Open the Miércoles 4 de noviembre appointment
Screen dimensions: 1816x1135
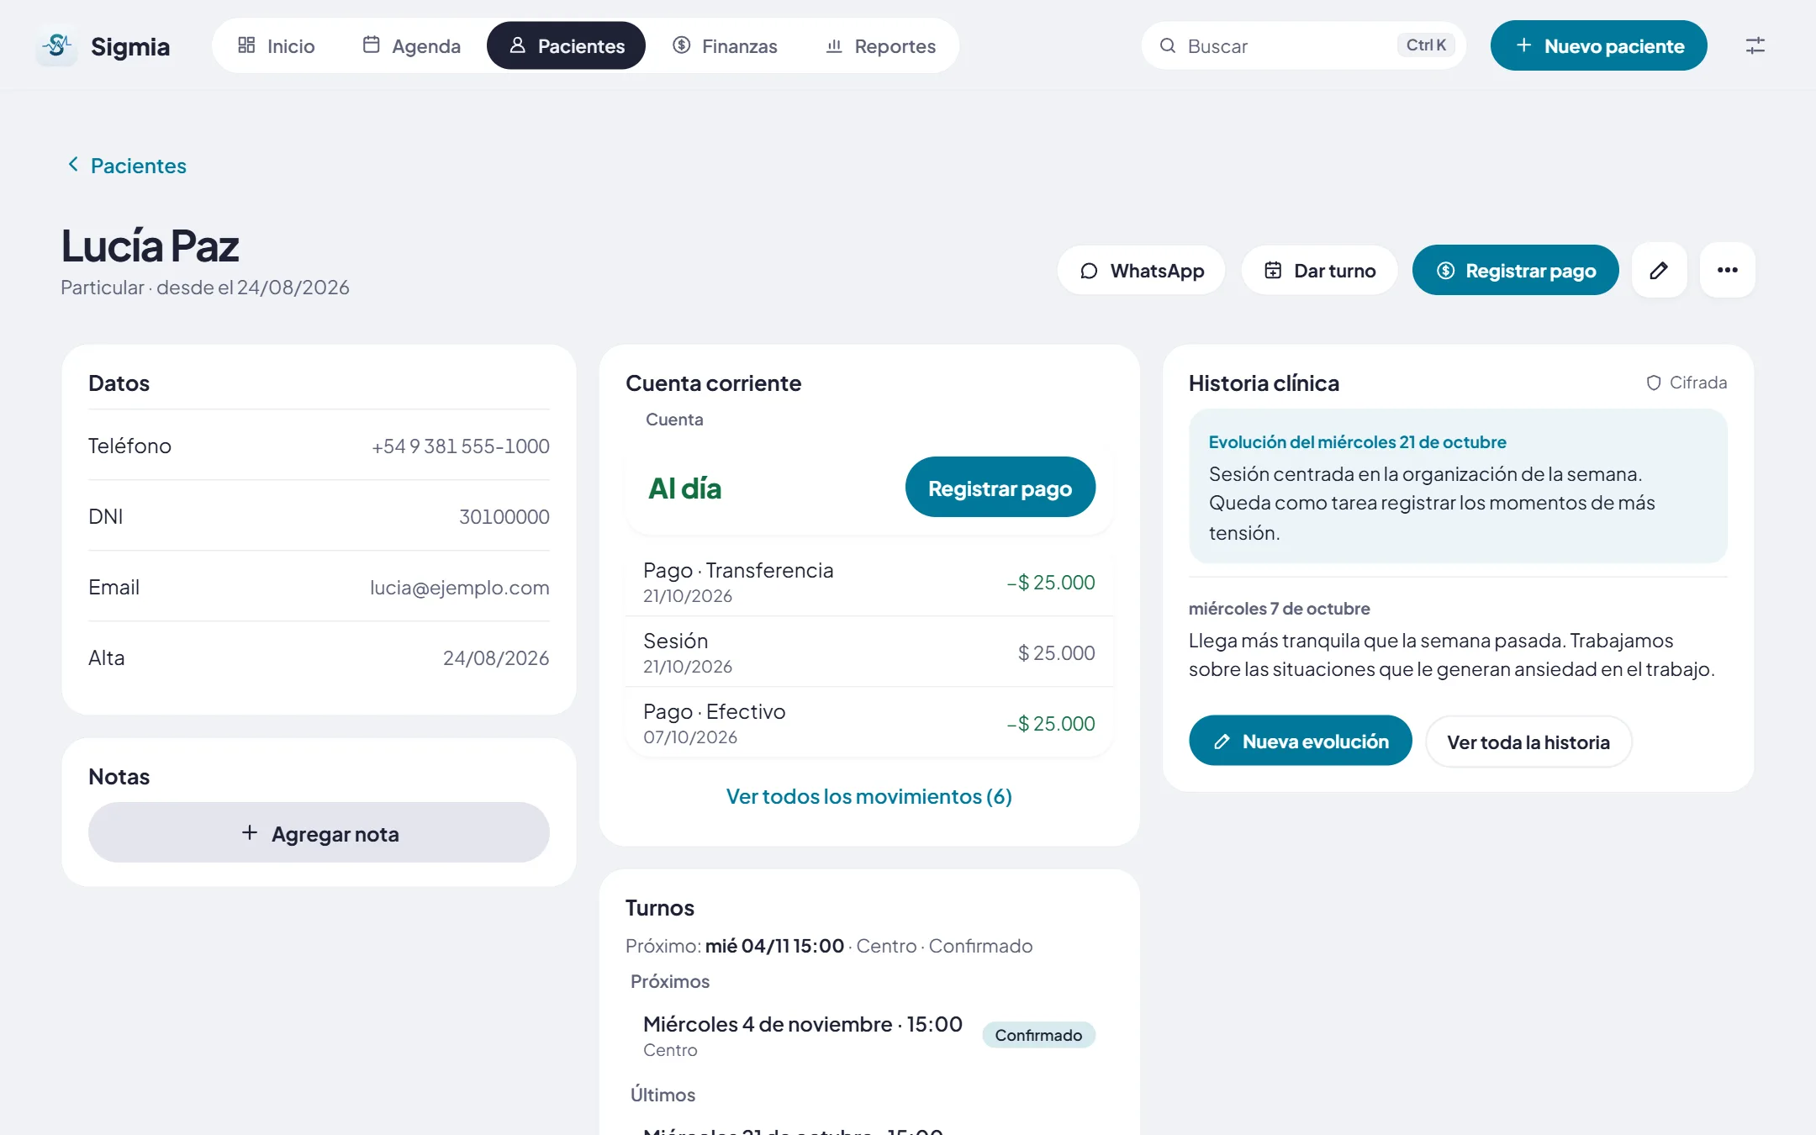868,1035
